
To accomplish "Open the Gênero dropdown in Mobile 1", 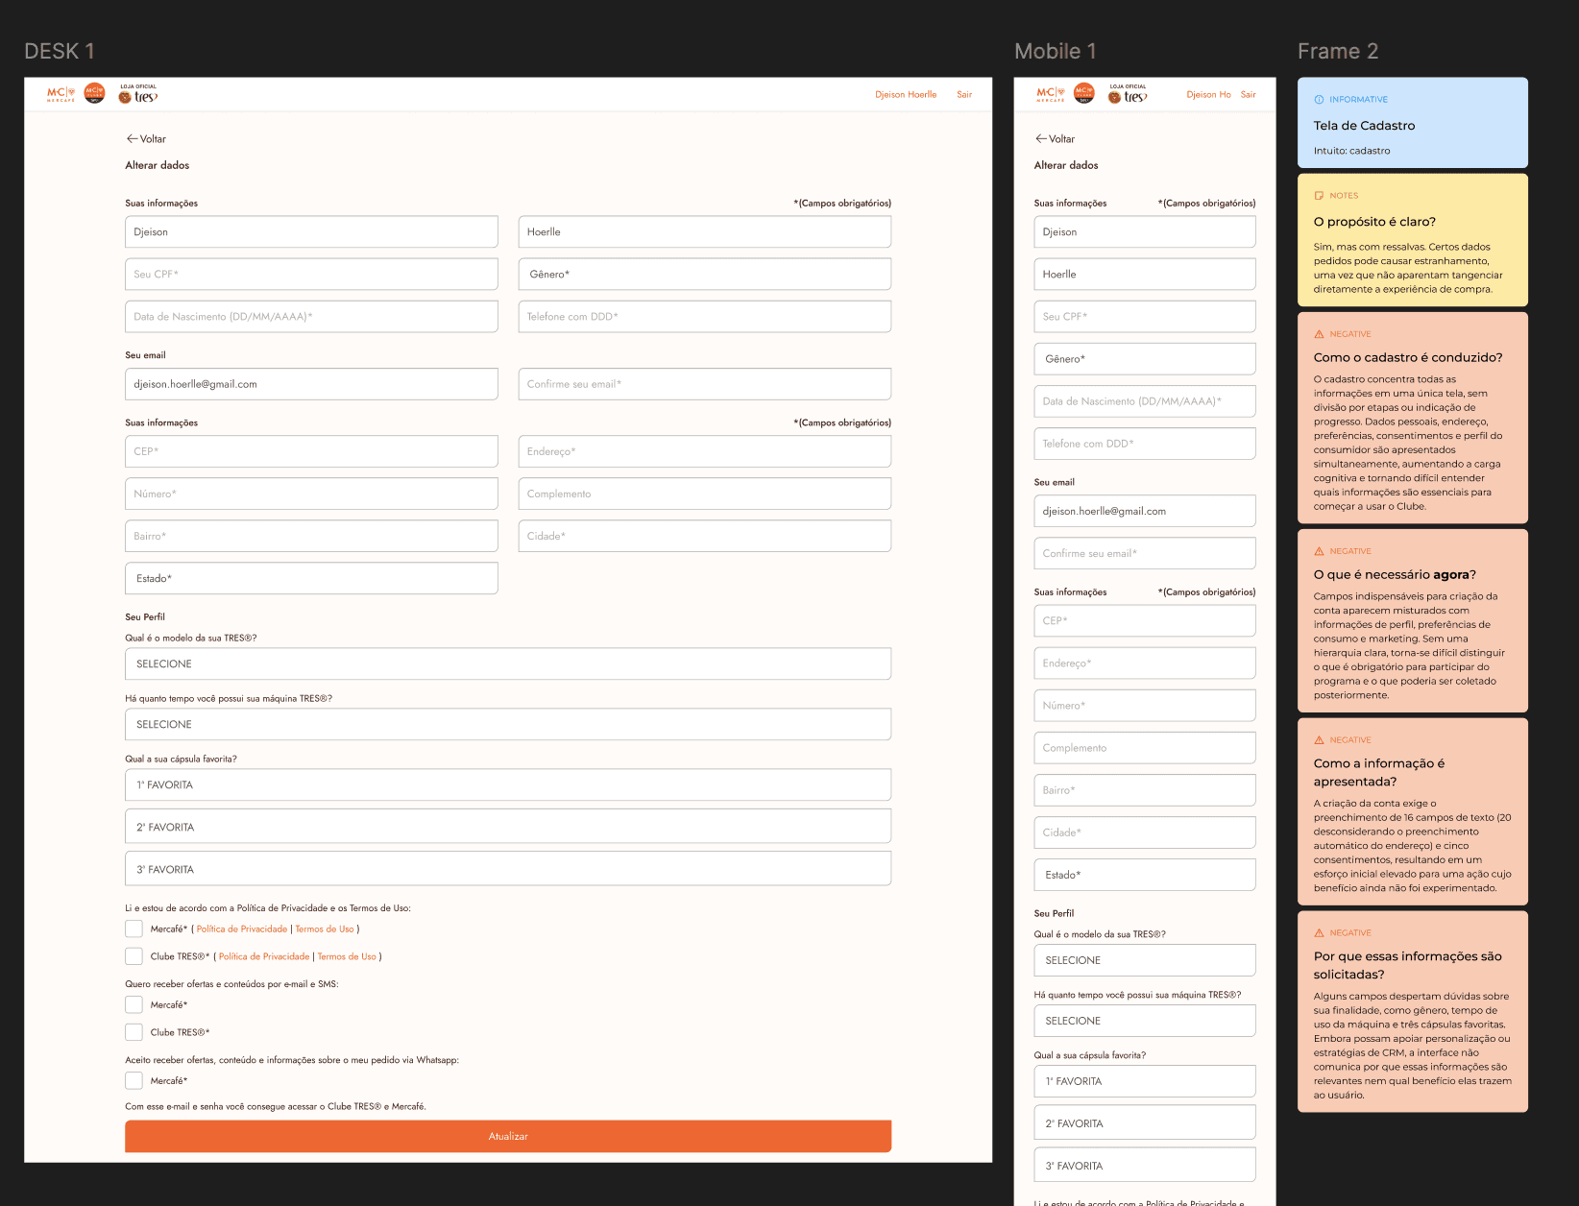I will tap(1144, 359).
